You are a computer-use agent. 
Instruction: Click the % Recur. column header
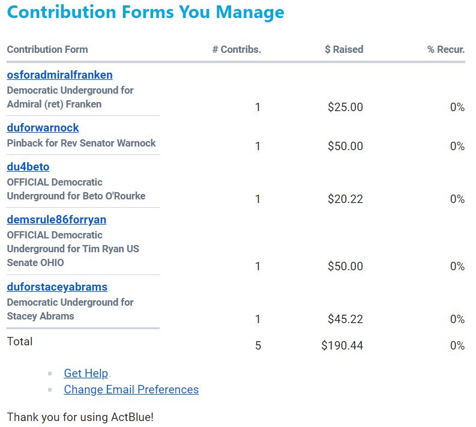446,50
